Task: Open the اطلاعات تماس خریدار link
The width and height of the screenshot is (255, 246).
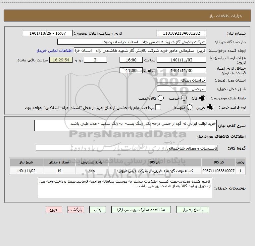Action: tap(55, 51)
